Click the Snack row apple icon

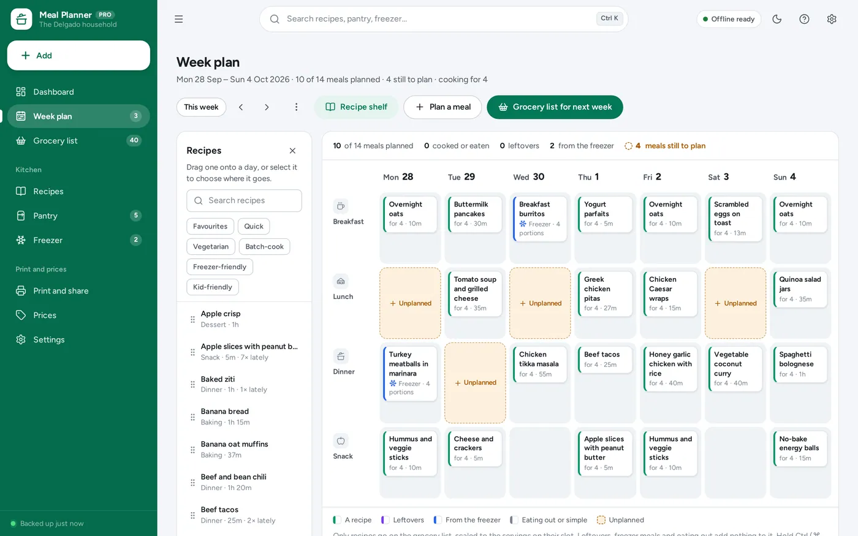tap(341, 441)
